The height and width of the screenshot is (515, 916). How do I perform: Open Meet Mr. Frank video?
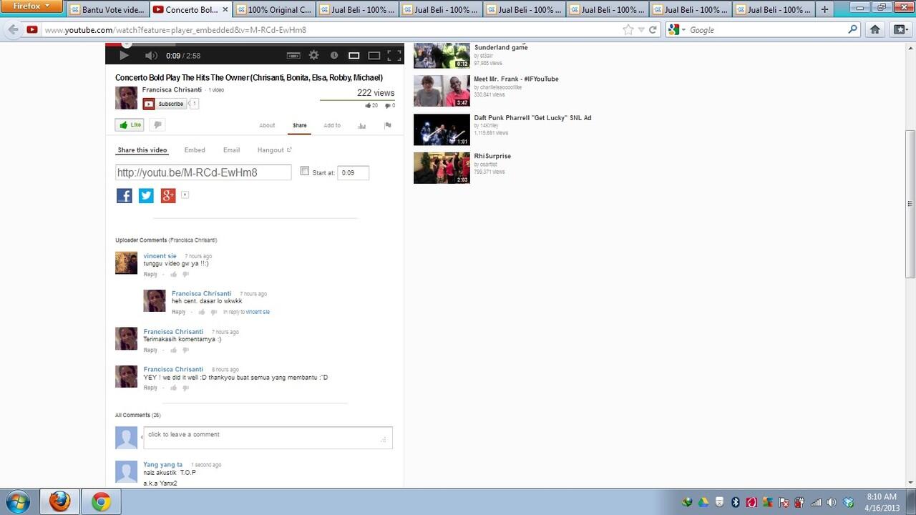pos(516,79)
